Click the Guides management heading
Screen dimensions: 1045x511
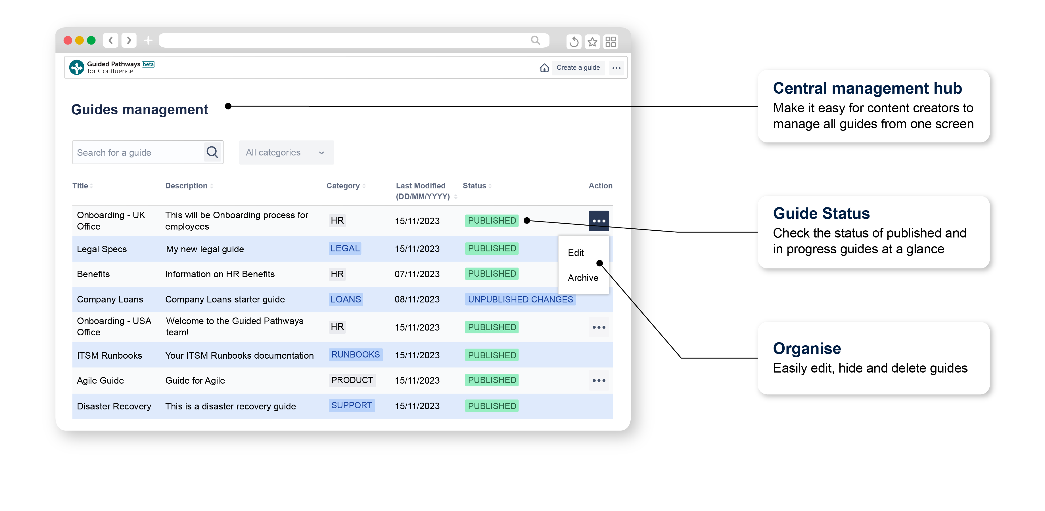click(x=139, y=110)
